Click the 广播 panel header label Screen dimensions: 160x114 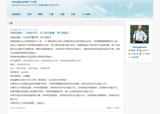[10, 23]
